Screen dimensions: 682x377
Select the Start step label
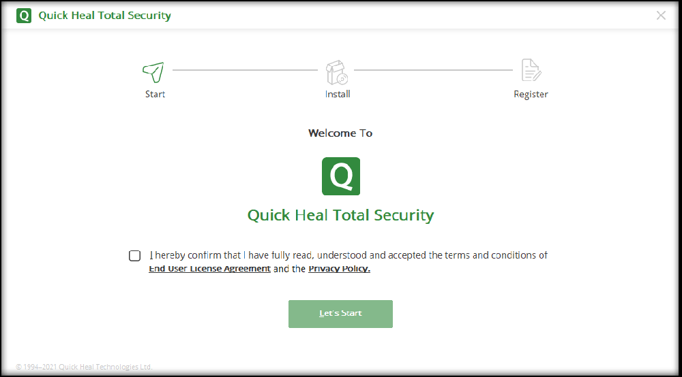[155, 95]
